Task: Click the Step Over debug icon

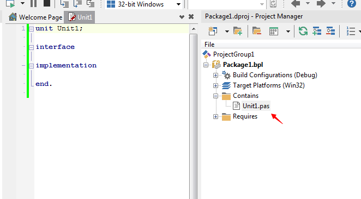Action: pos(77,3)
